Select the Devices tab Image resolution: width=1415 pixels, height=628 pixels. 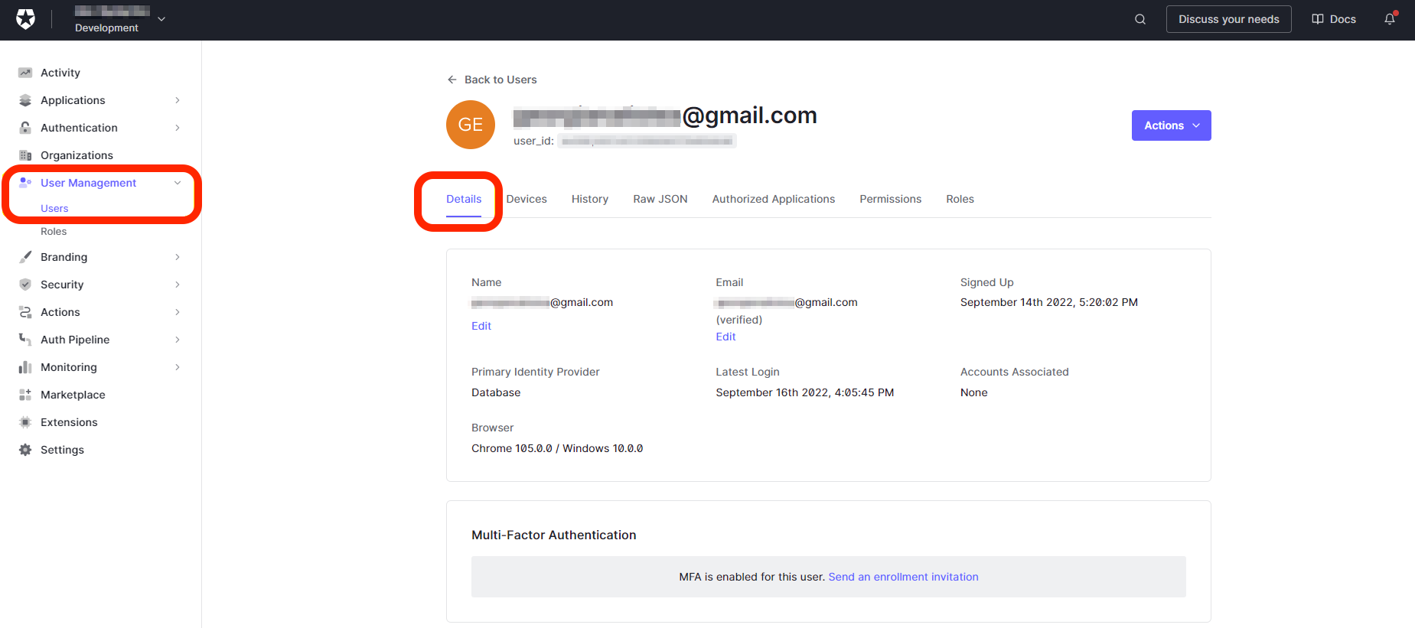pos(527,199)
